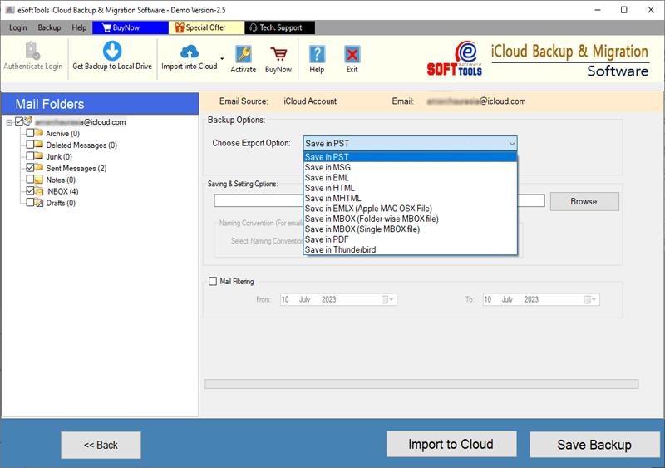Select Save in MBOX (Folder-wise MBOX file)
The width and height of the screenshot is (665, 468).
coord(411,219)
